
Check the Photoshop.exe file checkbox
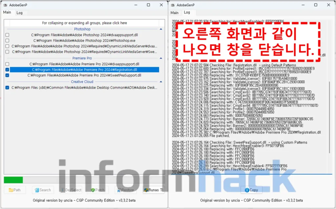[x=7, y=41]
